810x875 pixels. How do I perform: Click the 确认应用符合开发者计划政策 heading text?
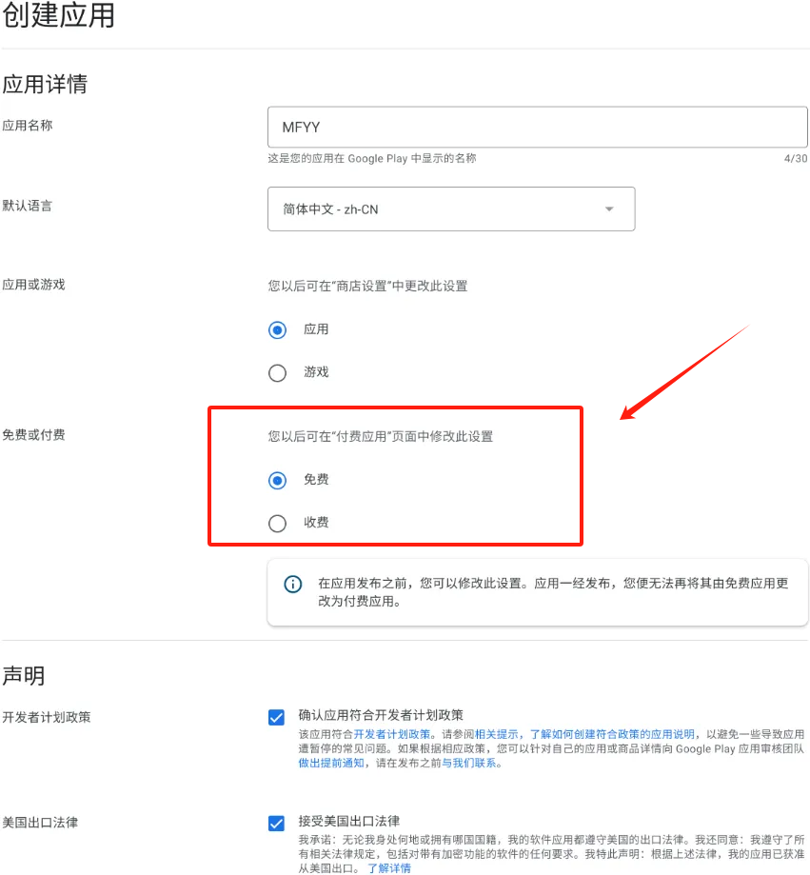tap(381, 715)
